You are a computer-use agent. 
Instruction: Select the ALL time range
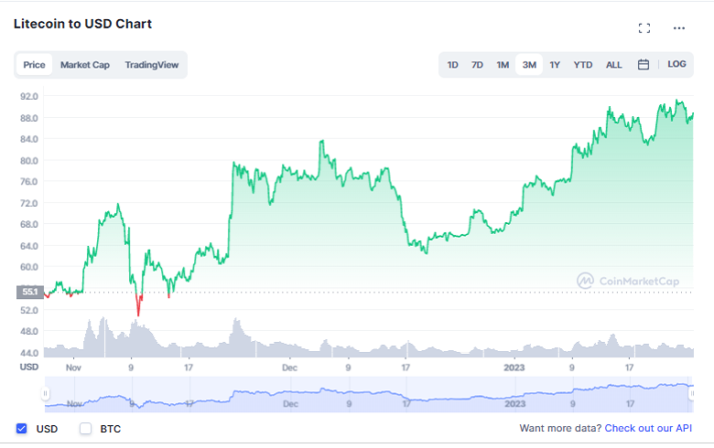pos(613,65)
